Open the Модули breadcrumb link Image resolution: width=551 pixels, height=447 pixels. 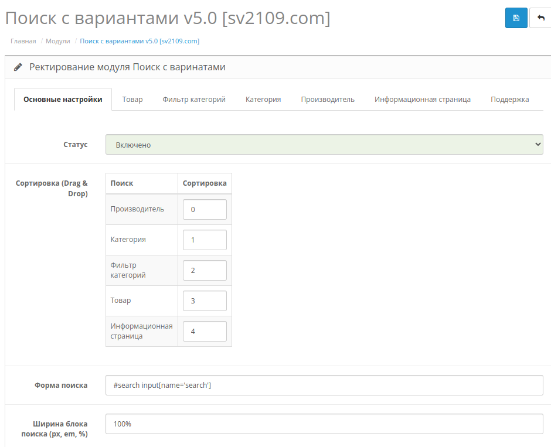click(x=58, y=41)
